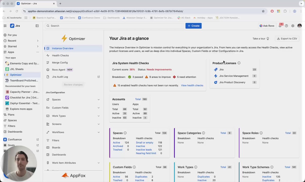Click the notifications bell icon
Viewport: 305px width, 182px height.
click(x=280, y=26)
